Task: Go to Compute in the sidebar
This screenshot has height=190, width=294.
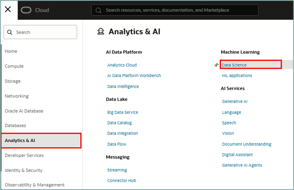Action: click(14, 66)
